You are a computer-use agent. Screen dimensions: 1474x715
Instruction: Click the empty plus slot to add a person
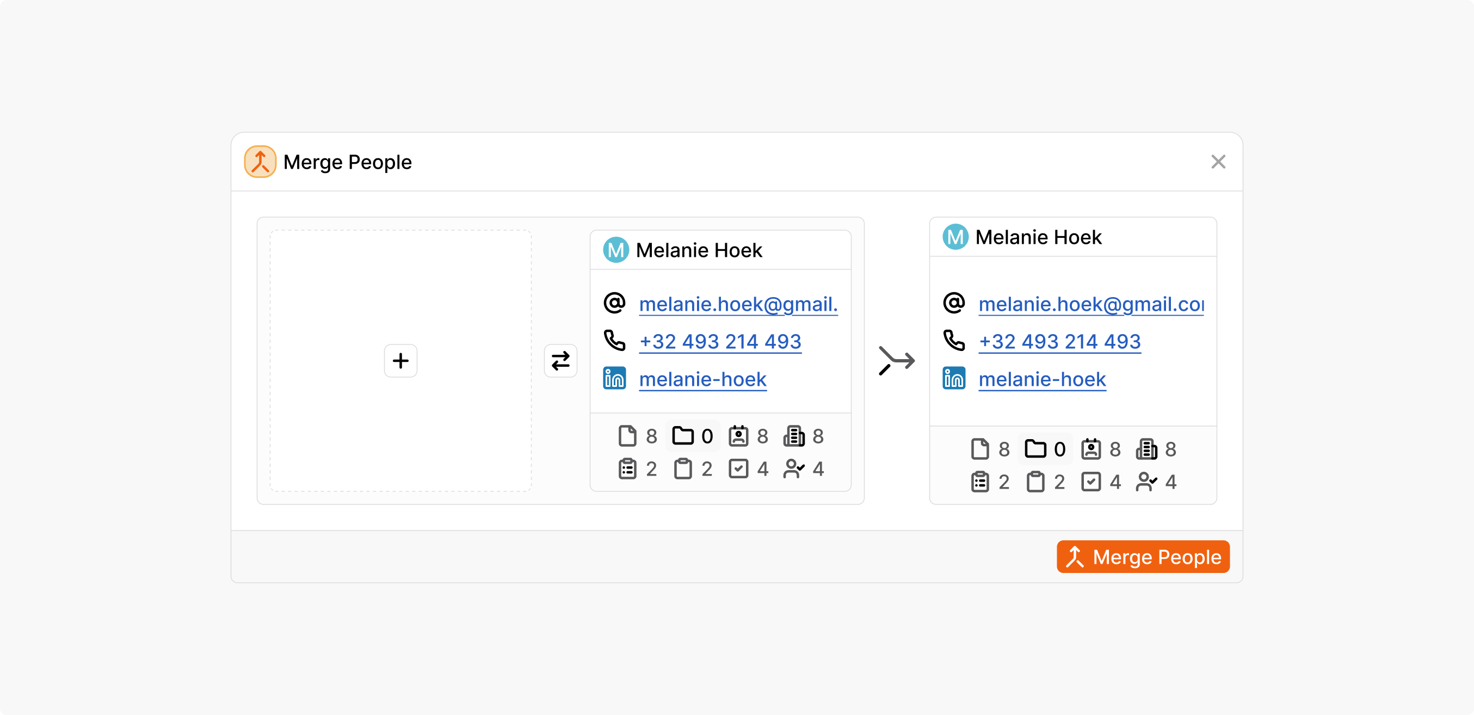coord(400,361)
